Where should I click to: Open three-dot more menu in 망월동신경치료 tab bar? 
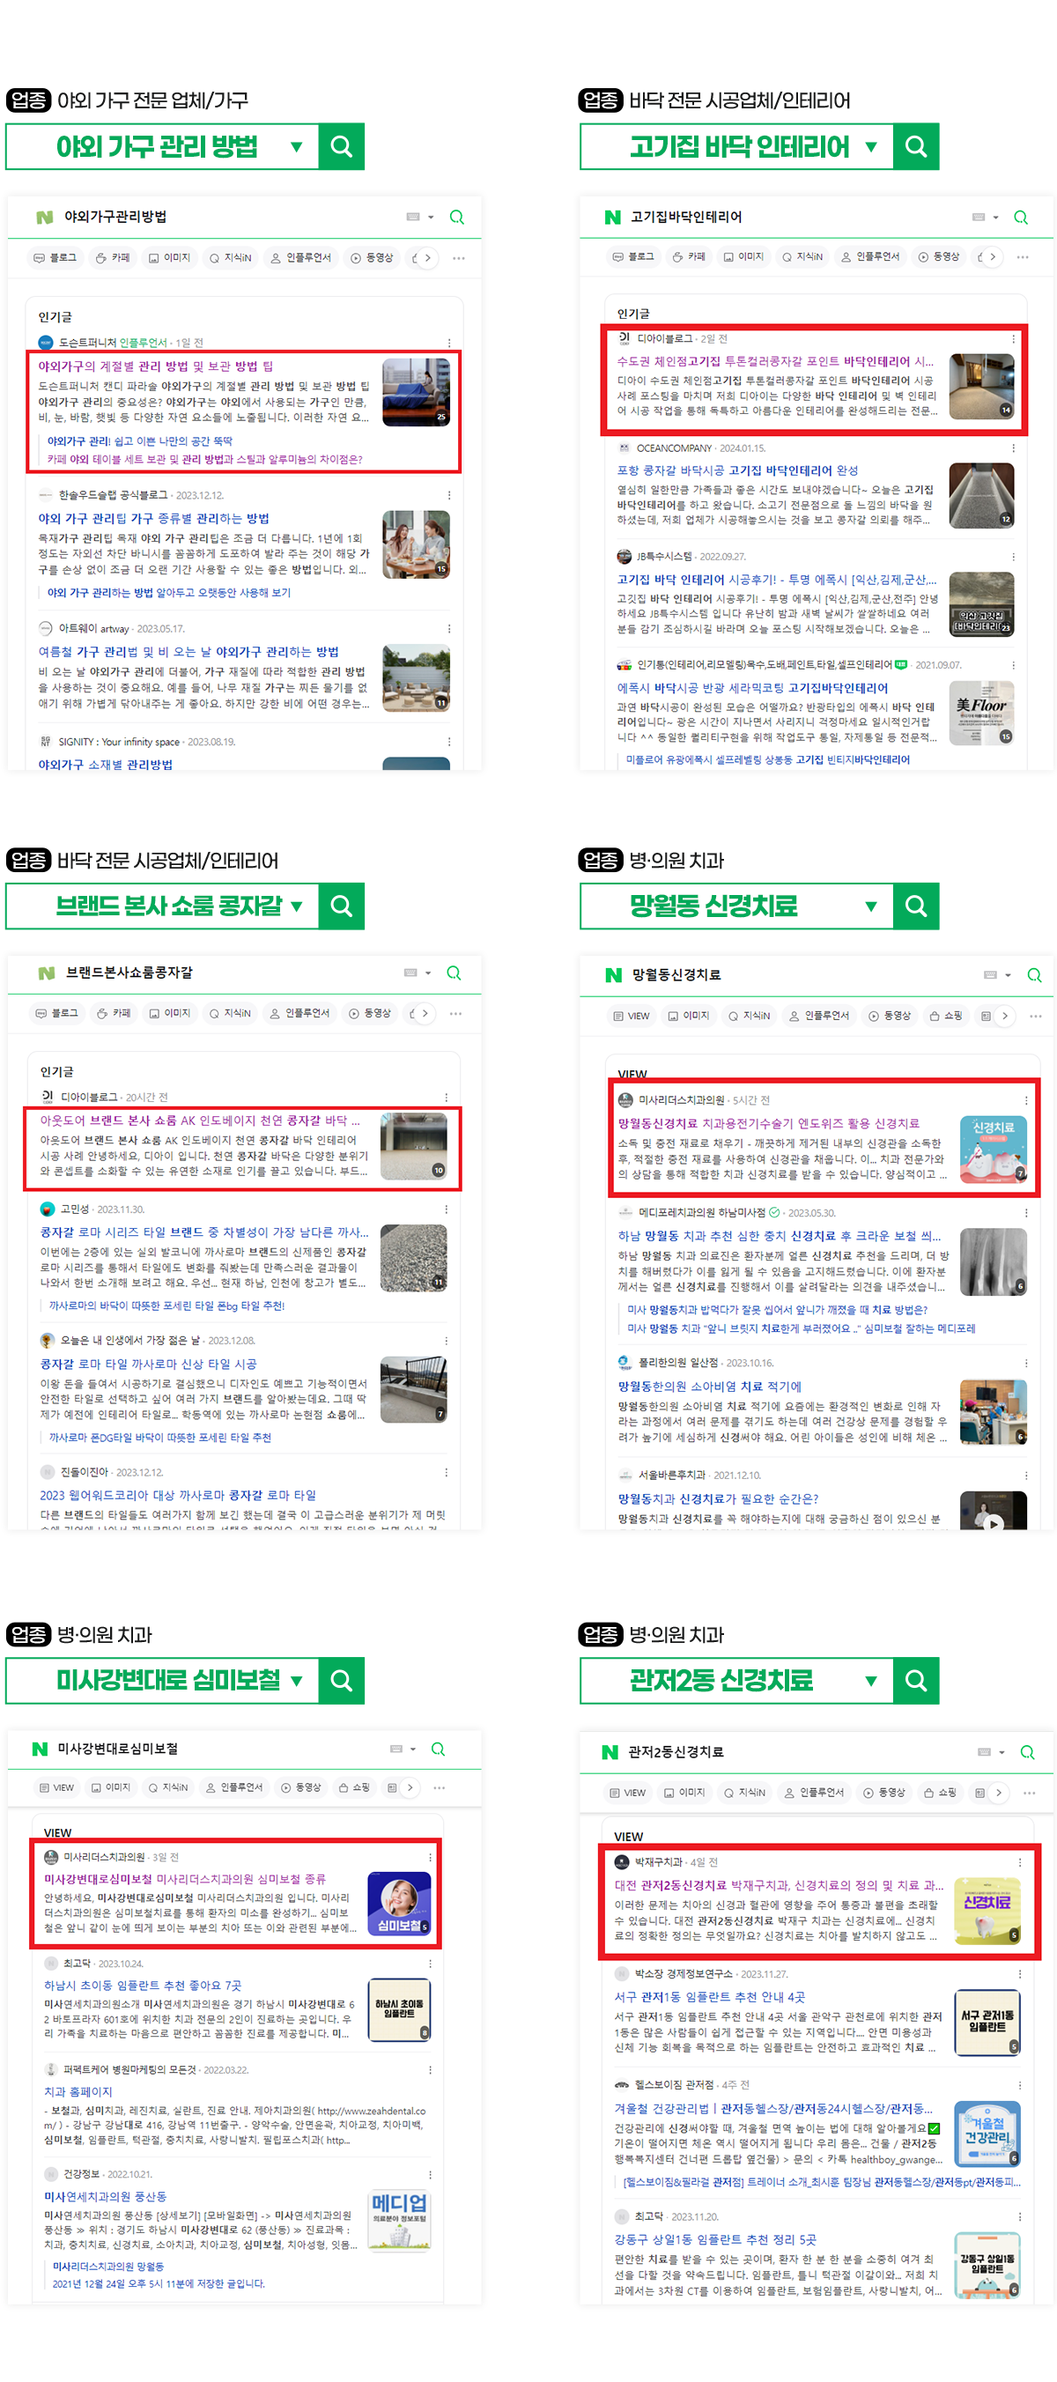tap(1036, 1016)
